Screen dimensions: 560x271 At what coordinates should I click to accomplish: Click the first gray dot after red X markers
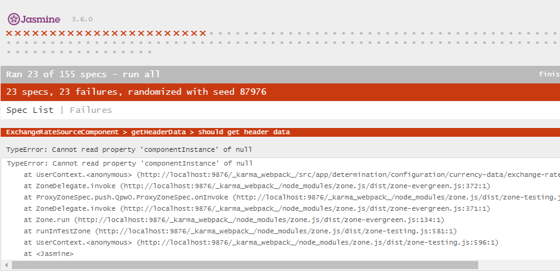(211, 33)
